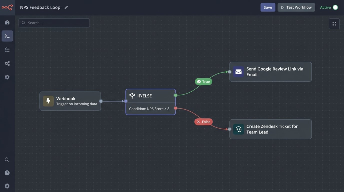The width and height of the screenshot is (344, 192).
Task: Run the workflow with Test Workflow
Action: point(296,7)
